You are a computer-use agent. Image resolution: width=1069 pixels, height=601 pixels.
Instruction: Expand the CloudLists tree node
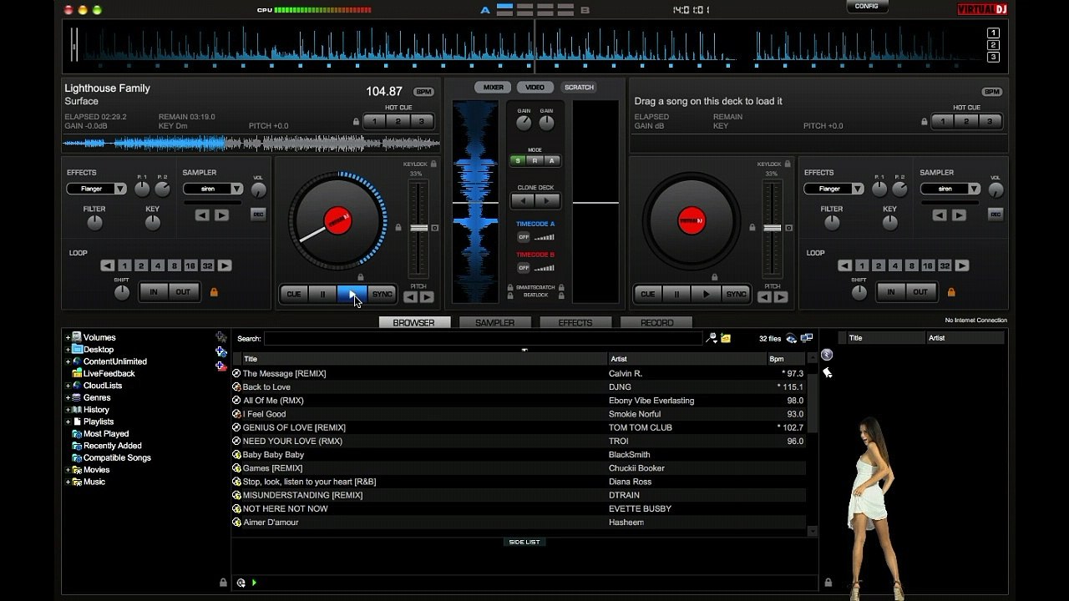tap(68, 386)
